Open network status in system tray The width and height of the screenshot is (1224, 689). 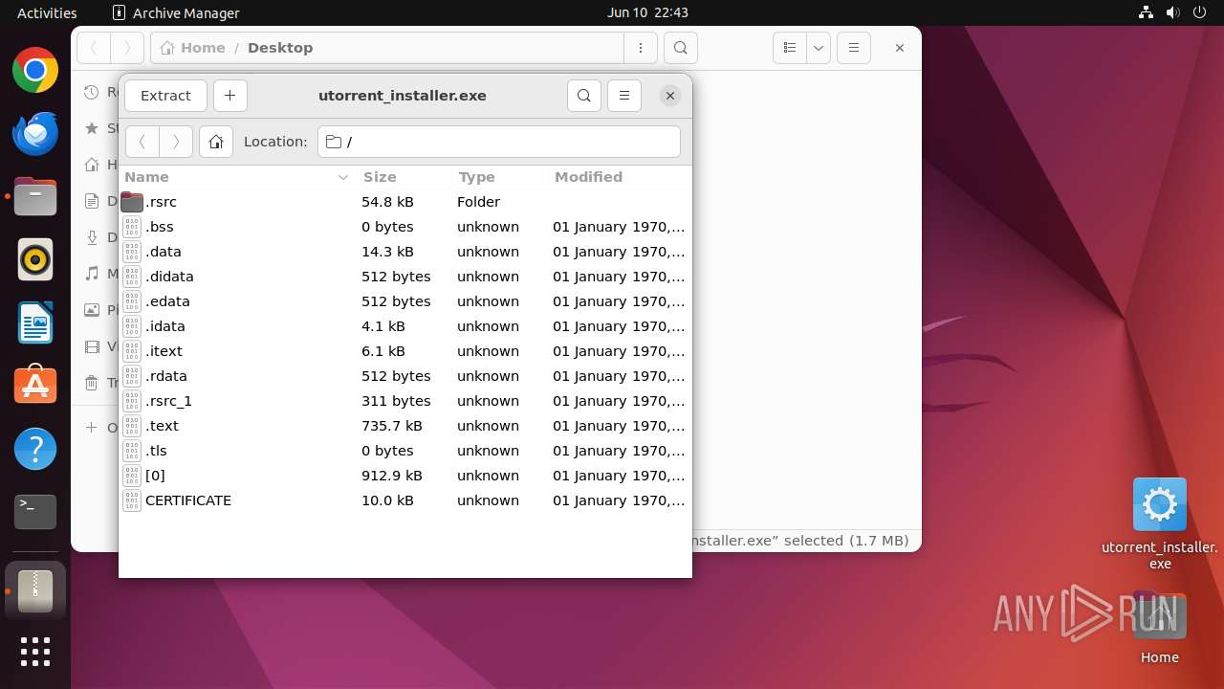[1146, 12]
